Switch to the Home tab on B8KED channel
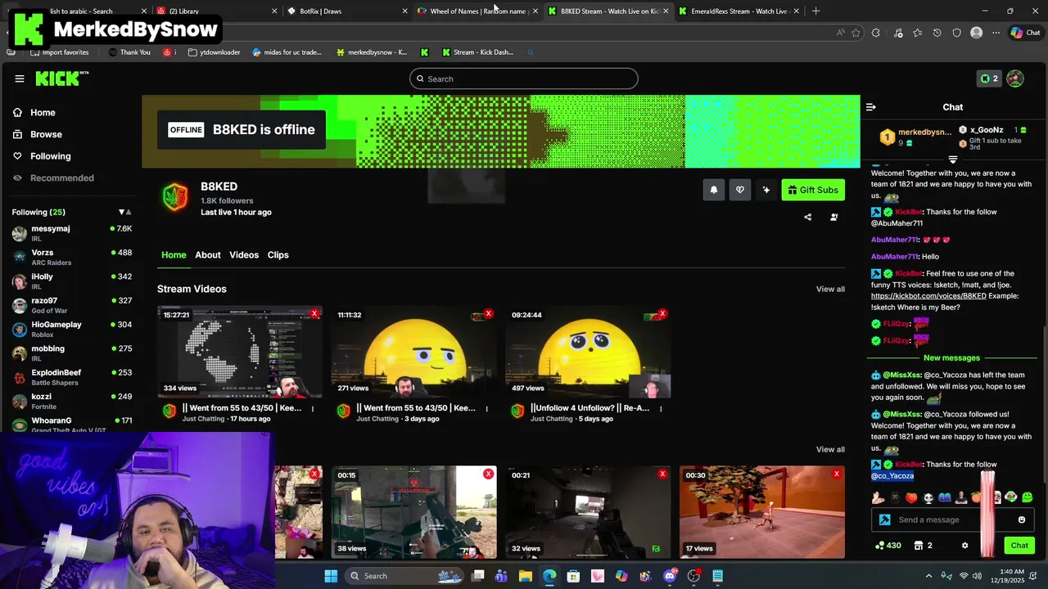Screen dimensions: 1048x589 click(x=174, y=254)
